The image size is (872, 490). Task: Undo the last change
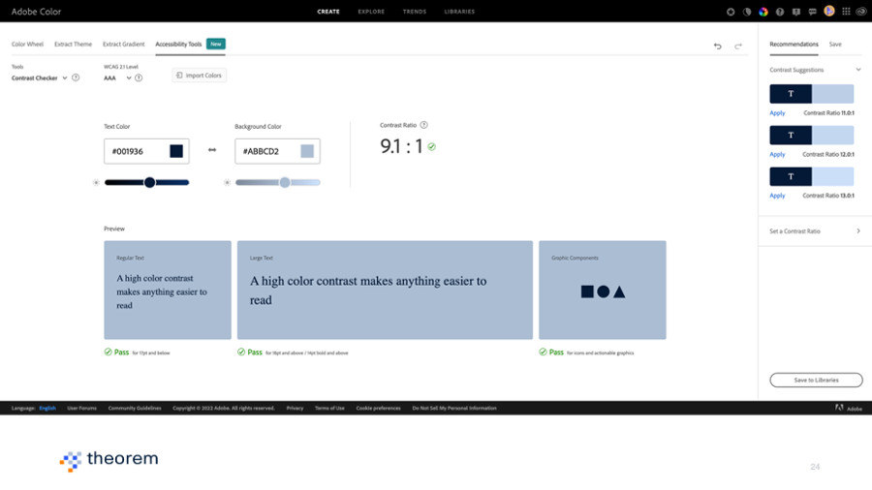[717, 46]
